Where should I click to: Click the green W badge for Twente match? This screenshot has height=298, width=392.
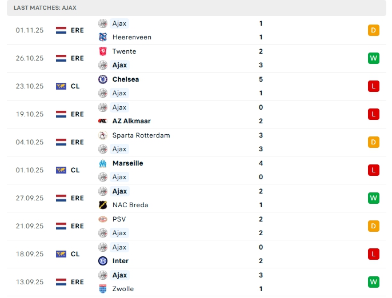[374, 58]
